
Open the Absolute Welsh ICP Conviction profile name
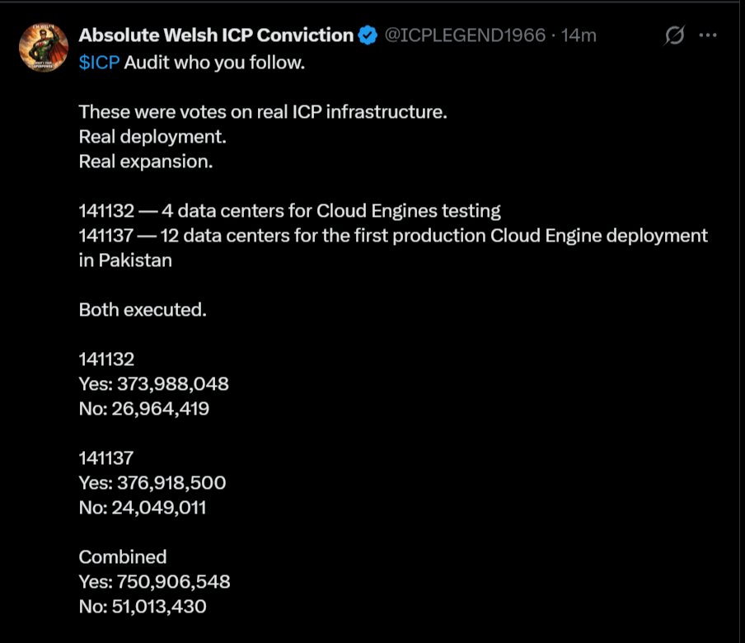(x=216, y=35)
